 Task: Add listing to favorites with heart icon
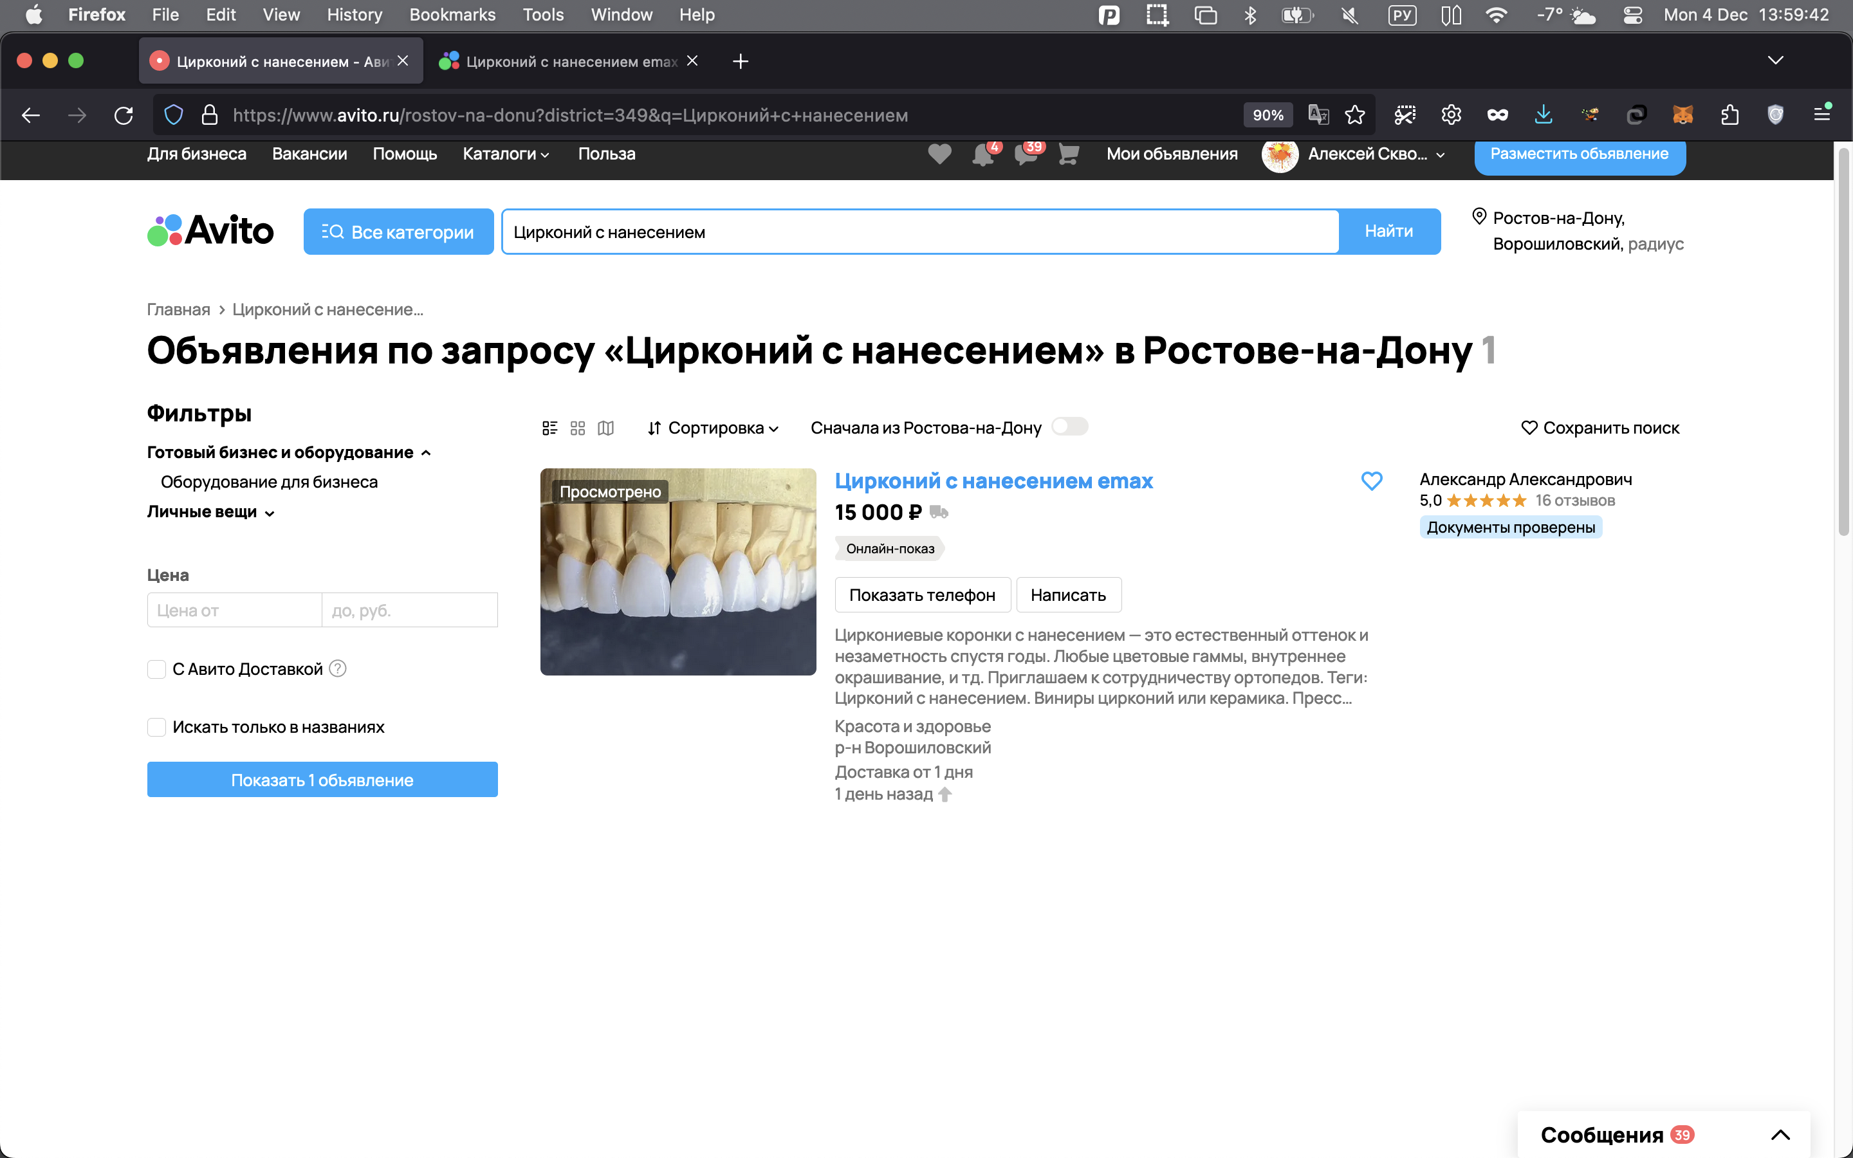(1371, 481)
